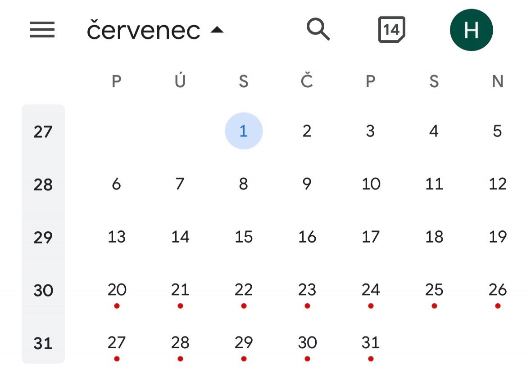The image size is (531, 387).
Task: Select the highlighted date 1
Action: (244, 131)
